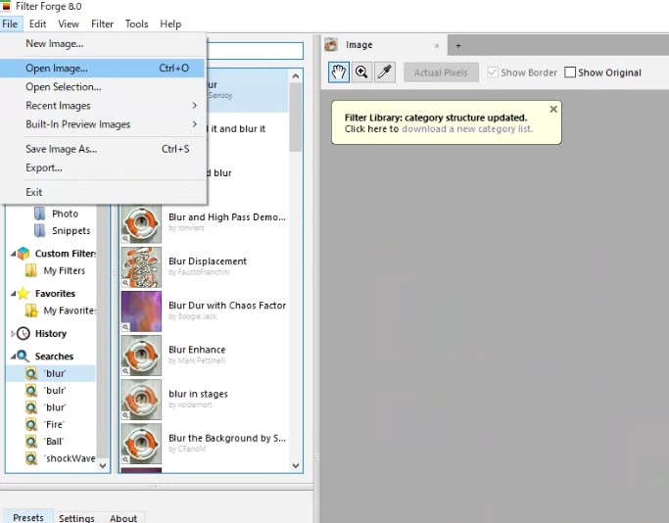Screen dimensions: 669x523
Task: Choose Export menu entry
Action: 103,167
